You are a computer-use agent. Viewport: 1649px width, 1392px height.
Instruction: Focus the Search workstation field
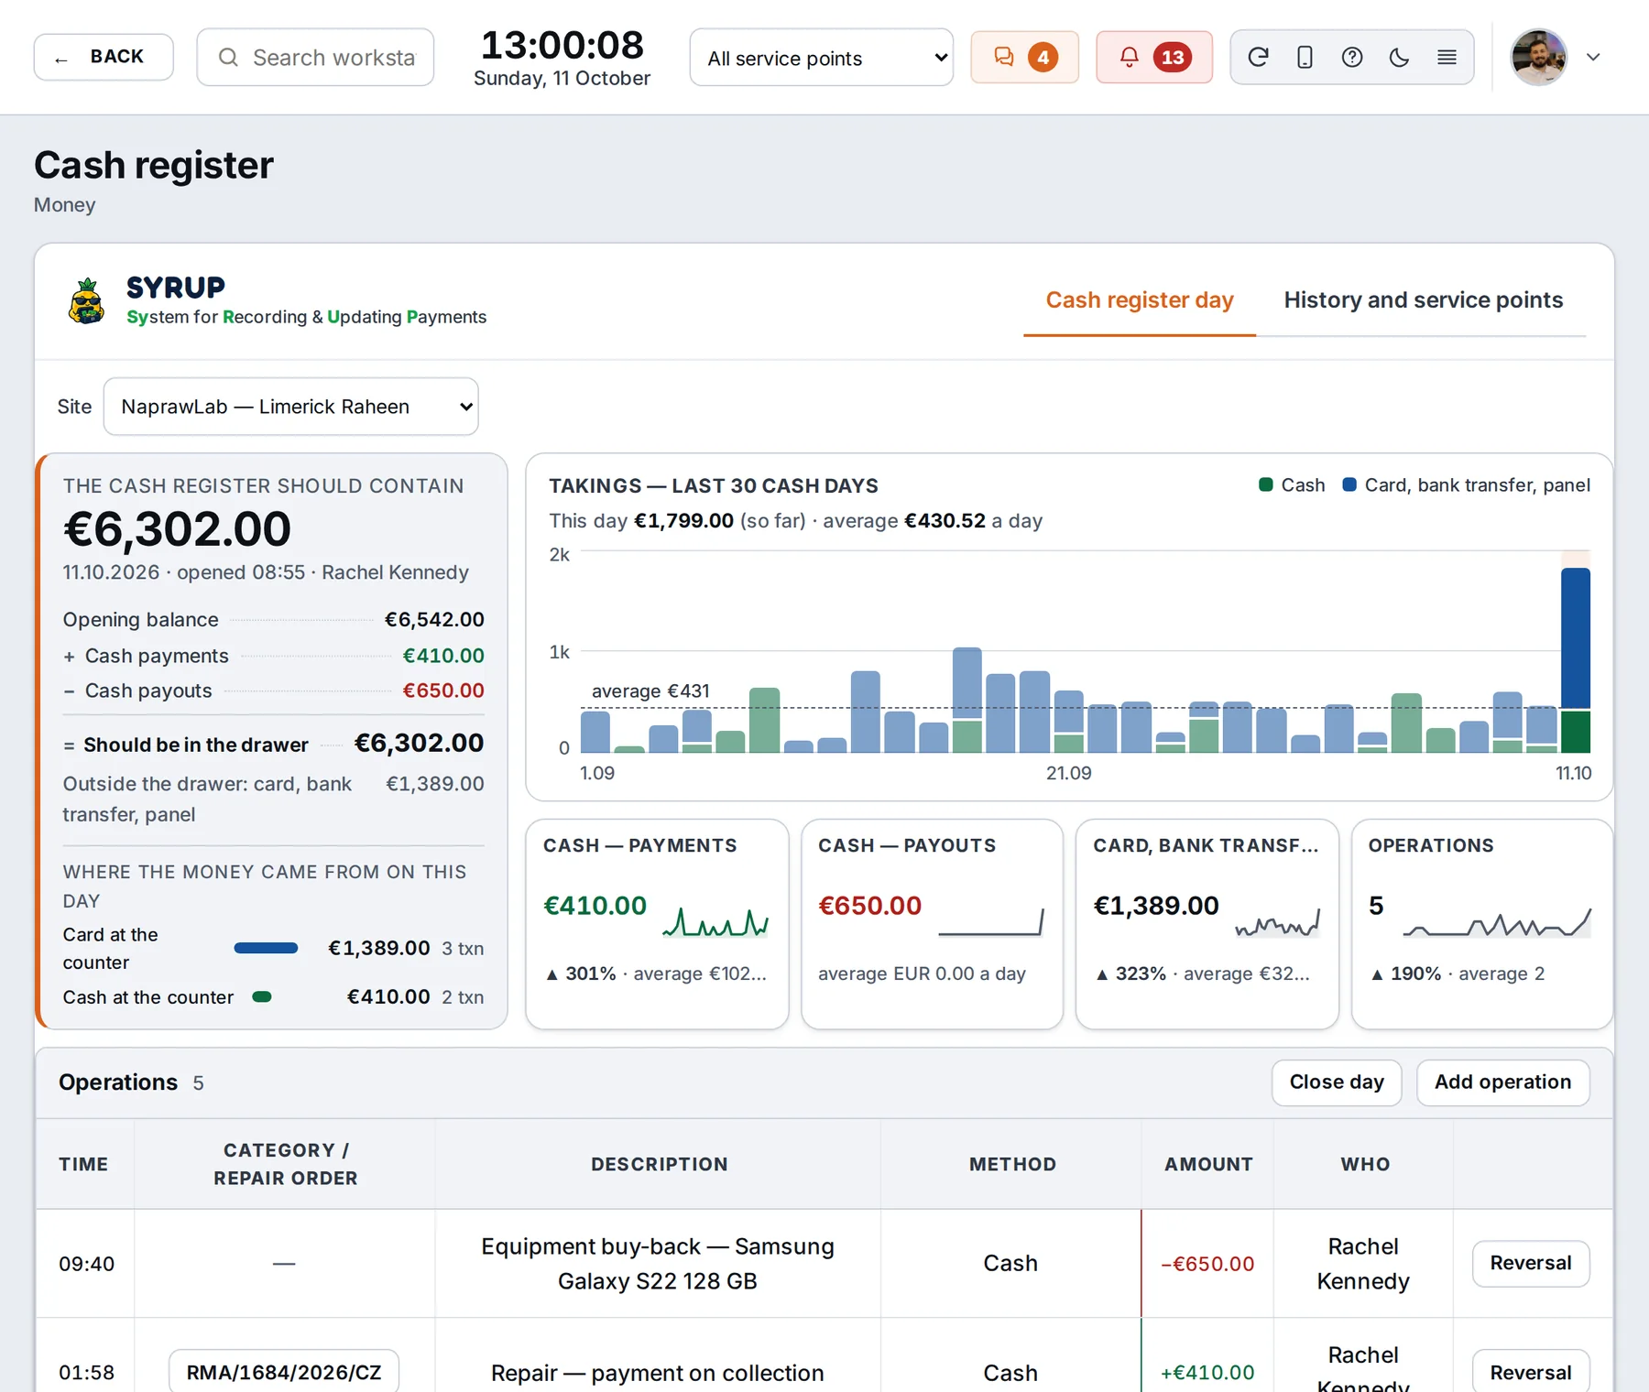pos(315,57)
